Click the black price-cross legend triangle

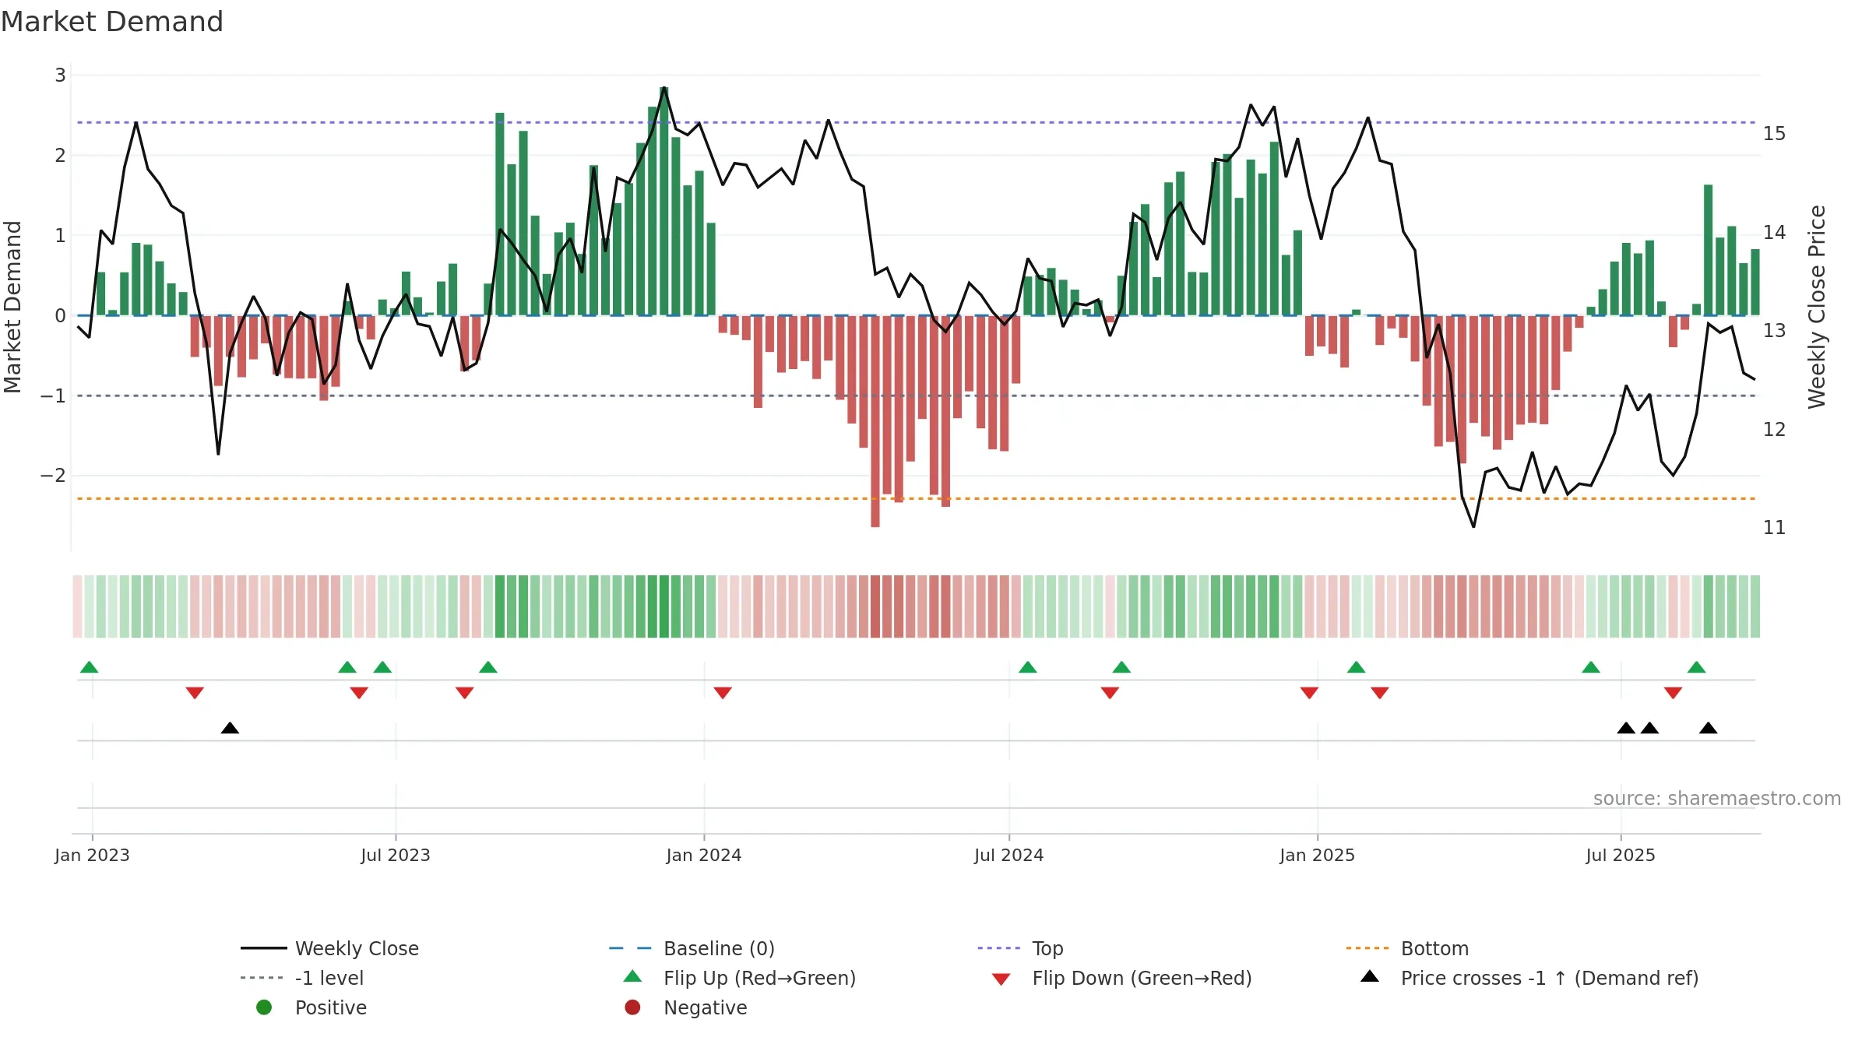(x=1370, y=976)
